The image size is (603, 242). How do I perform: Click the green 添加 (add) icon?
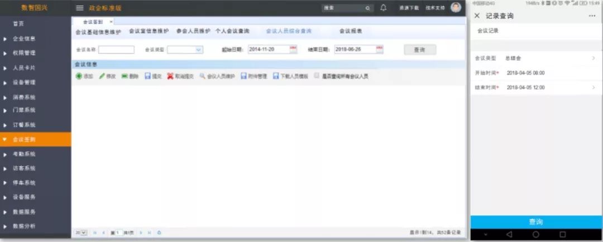coord(79,76)
